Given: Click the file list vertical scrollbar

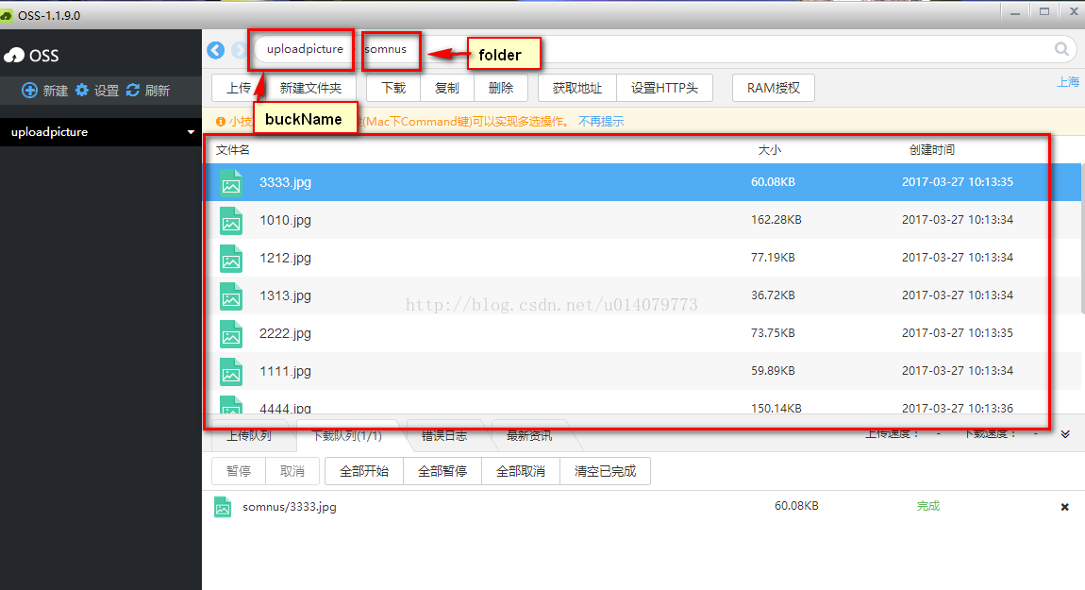Looking at the screenshot, I should pyautogui.click(x=1081, y=239).
